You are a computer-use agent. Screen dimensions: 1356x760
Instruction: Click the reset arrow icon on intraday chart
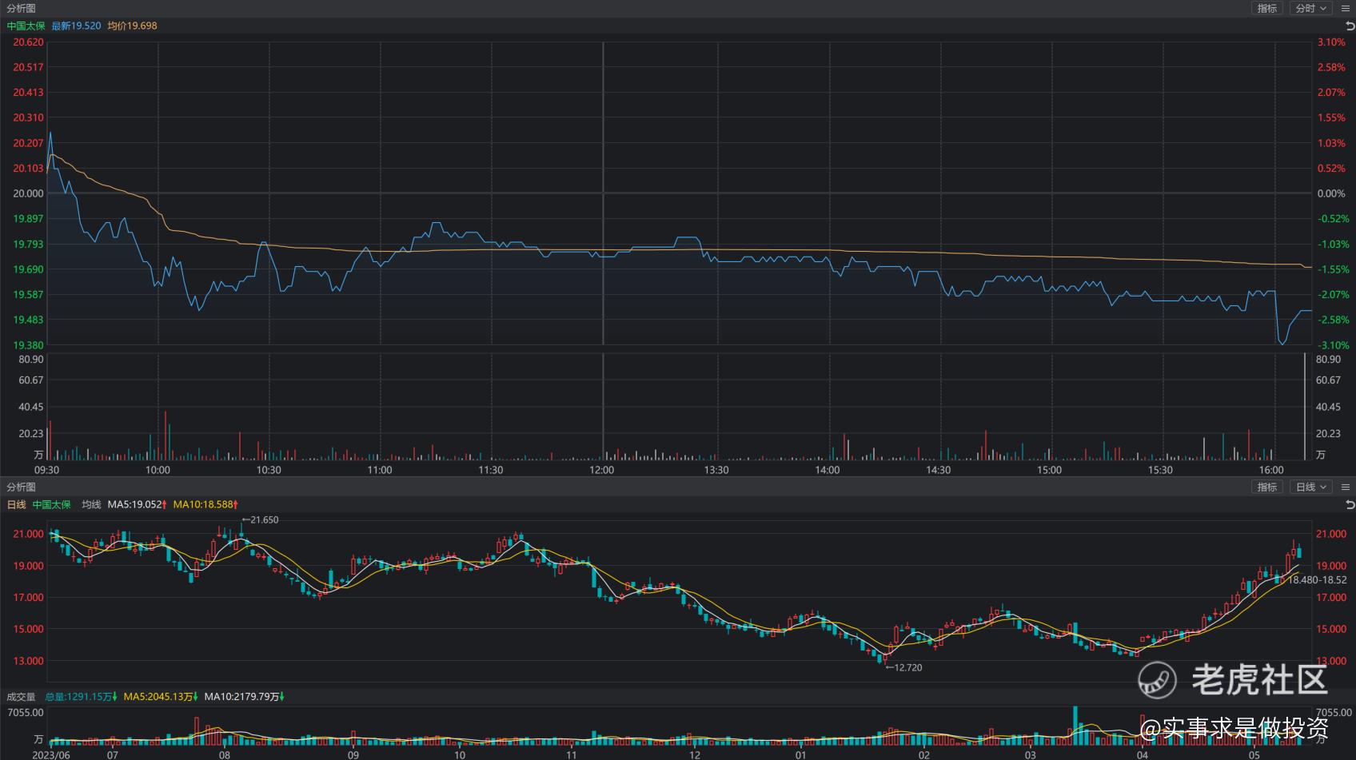click(x=1350, y=26)
